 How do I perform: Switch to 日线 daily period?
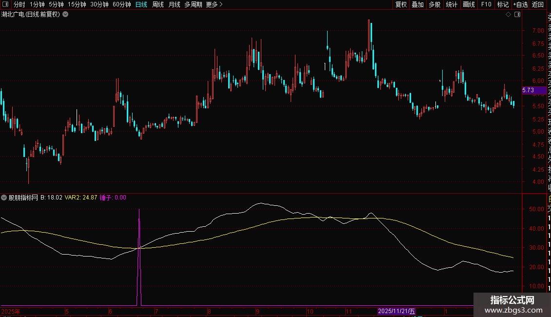pyautogui.click(x=141, y=4)
